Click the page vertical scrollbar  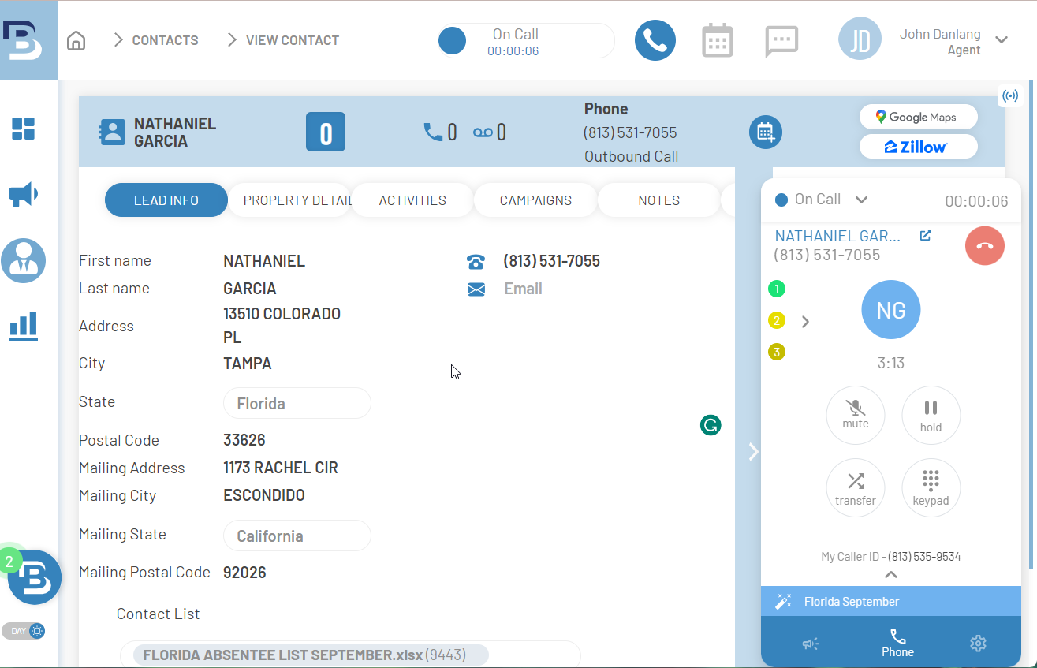pos(1032,323)
